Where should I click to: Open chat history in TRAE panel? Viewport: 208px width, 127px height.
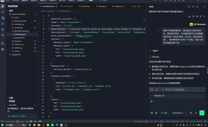point(193,7)
